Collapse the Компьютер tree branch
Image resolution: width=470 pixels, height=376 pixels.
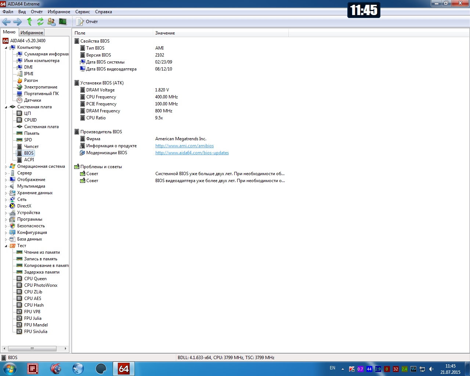(6, 48)
